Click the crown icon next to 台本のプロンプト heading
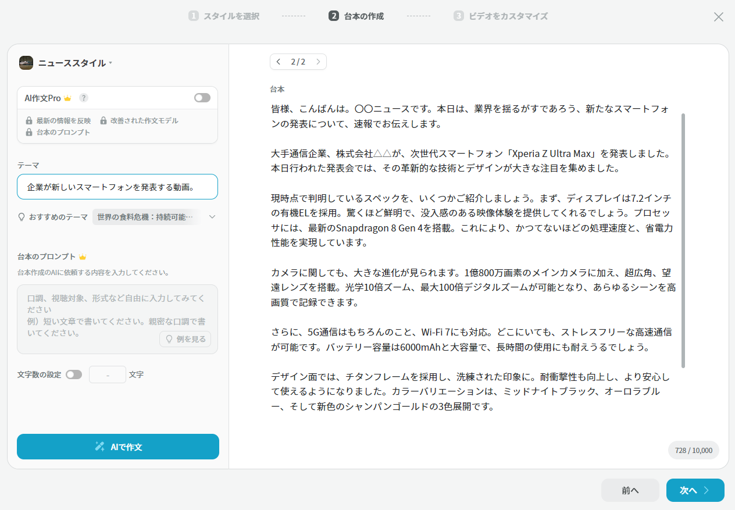This screenshot has height=510, width=735. [83, 257]
